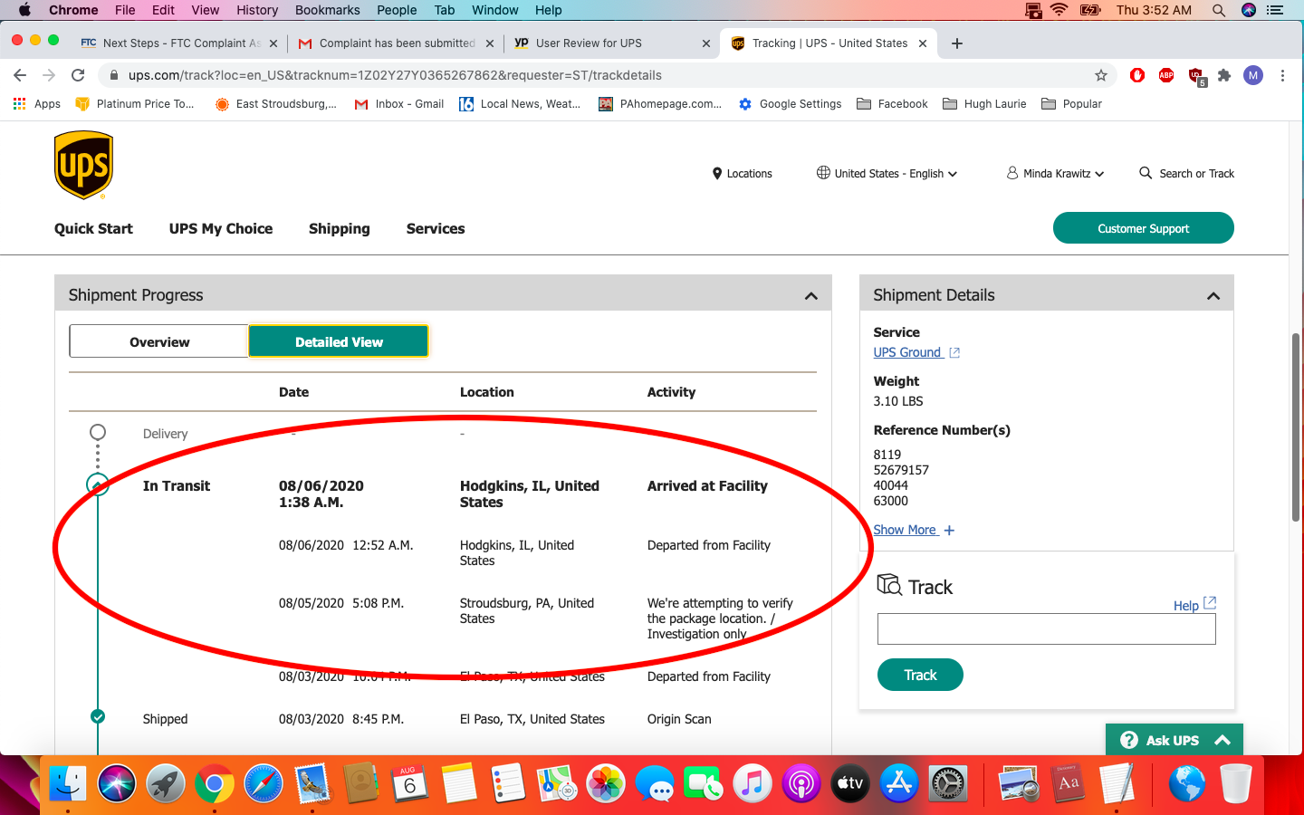1304x815 pixels.
Task: Switch to the Complaint has been submitted tab
Action: pyautogui.click(x=396, y=43)
